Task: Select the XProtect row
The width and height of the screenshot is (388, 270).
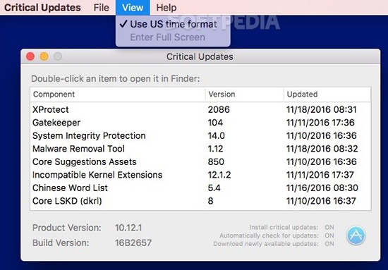Action: point(200,109)
